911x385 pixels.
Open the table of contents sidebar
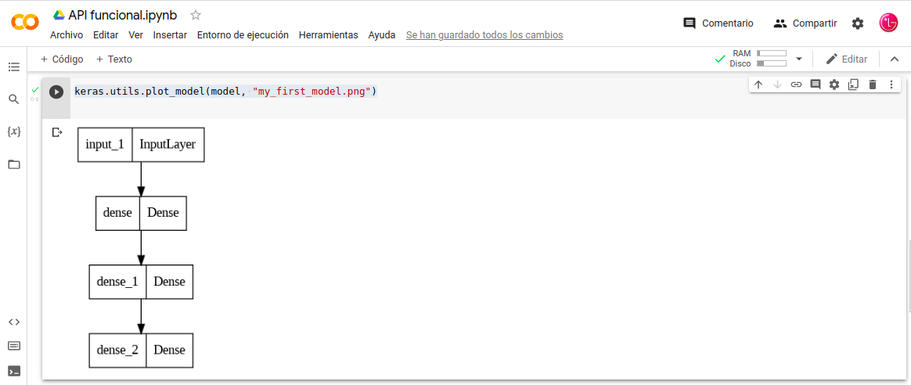tap(13, 67)
